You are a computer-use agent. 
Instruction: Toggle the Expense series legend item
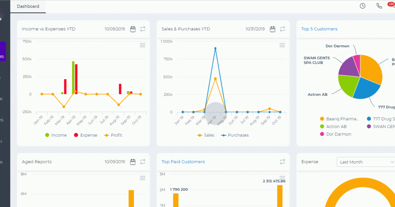click(86, 135)
